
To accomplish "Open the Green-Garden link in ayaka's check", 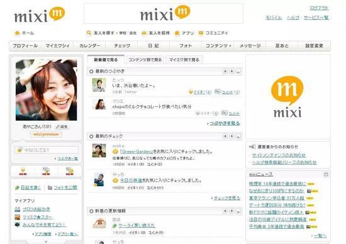I will (137, 152).
